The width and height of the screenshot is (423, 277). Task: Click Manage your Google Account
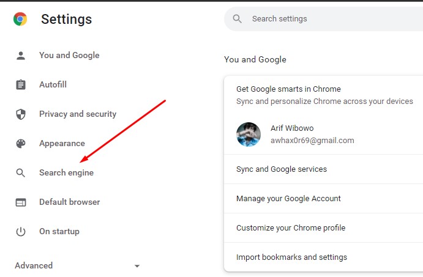pos(288,199)
